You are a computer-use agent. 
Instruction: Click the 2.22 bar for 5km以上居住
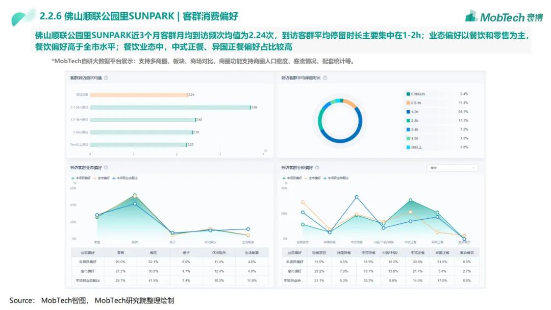[138, 145]
